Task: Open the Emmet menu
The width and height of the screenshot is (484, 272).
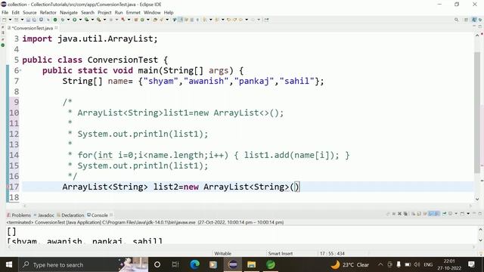Action: tap(133, 12)
